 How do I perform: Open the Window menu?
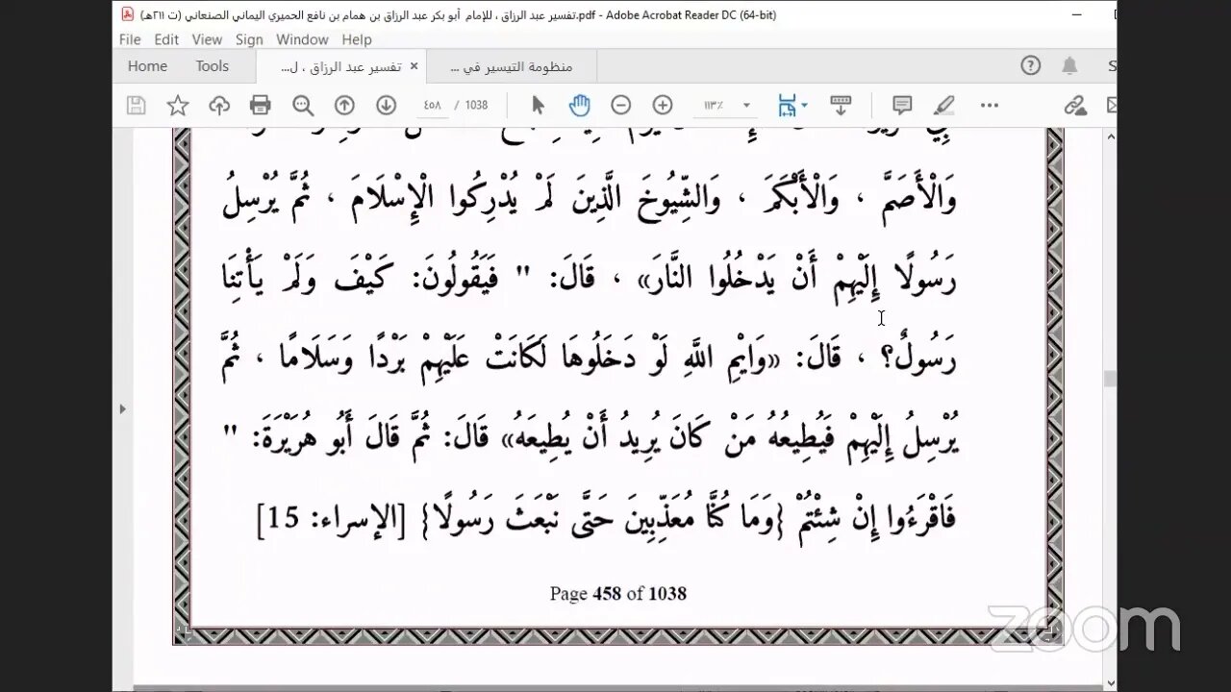pyautogui.click(x=302, y=39)
